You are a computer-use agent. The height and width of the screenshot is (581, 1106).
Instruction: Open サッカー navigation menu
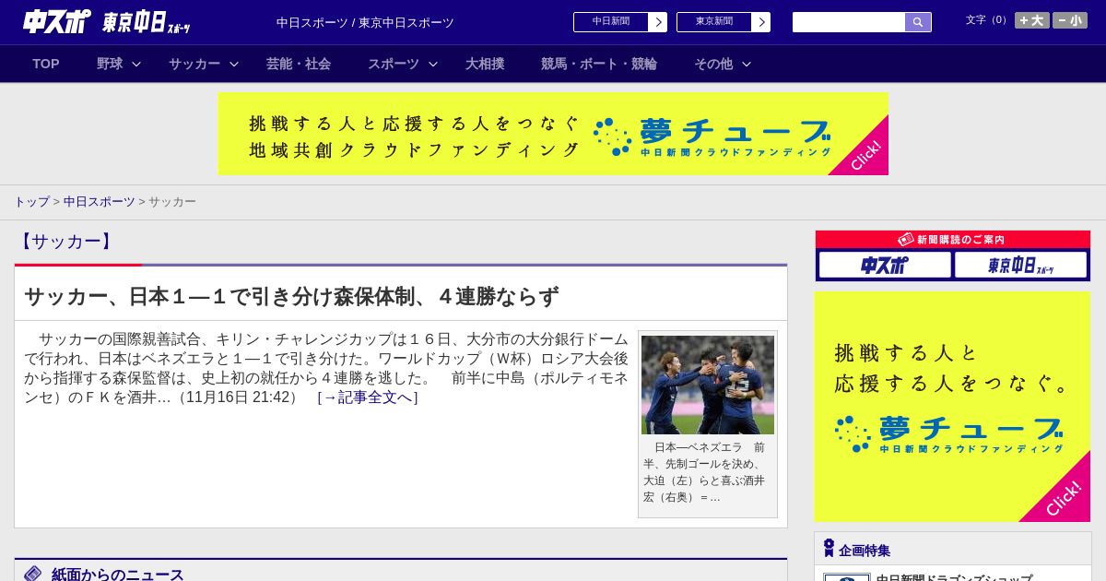click(x=194, y=64)
